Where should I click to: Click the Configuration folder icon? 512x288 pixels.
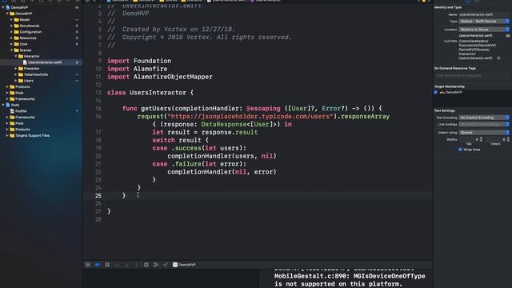tap(16, 32)
